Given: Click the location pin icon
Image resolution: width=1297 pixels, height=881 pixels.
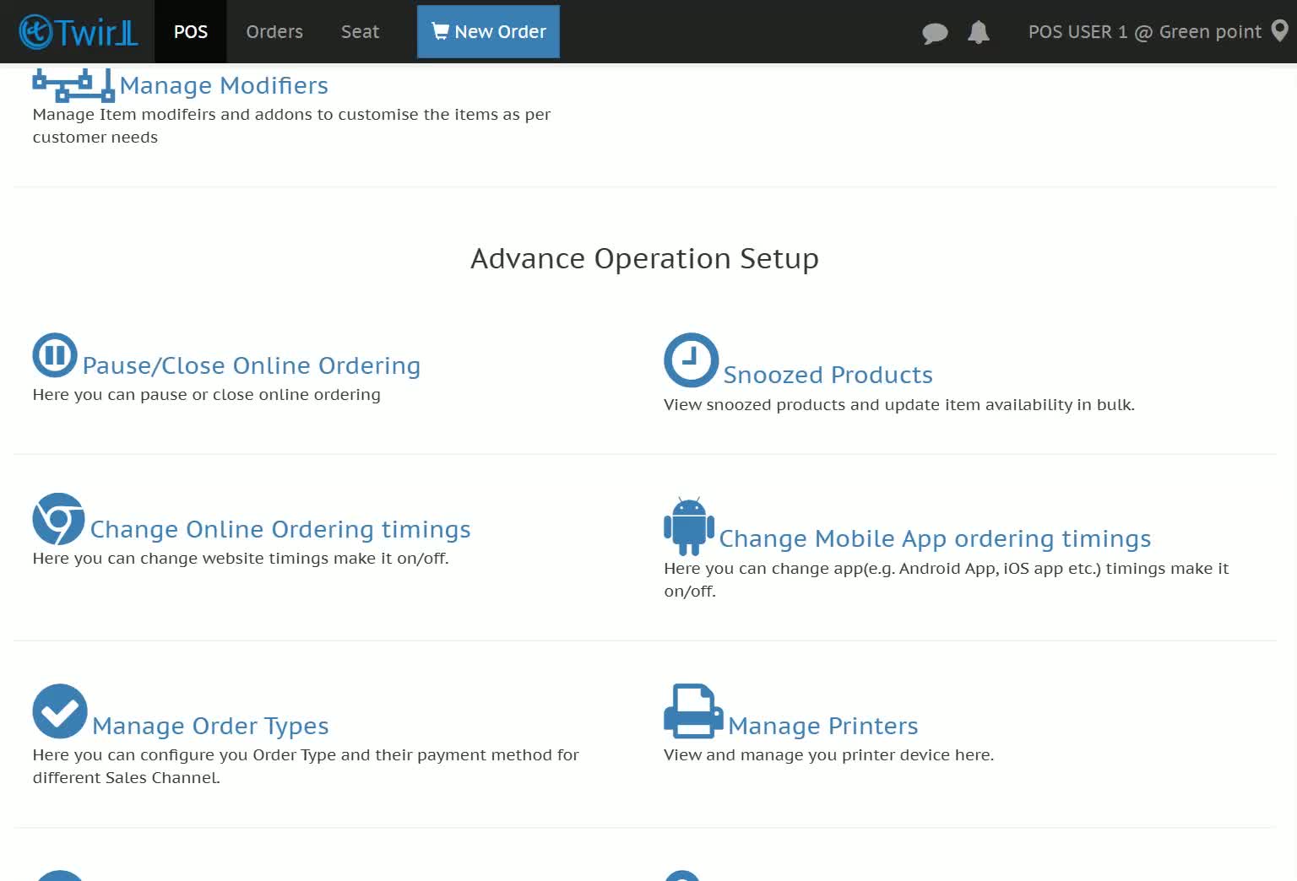Looking at the screenshot, I should click(1280, 31).
